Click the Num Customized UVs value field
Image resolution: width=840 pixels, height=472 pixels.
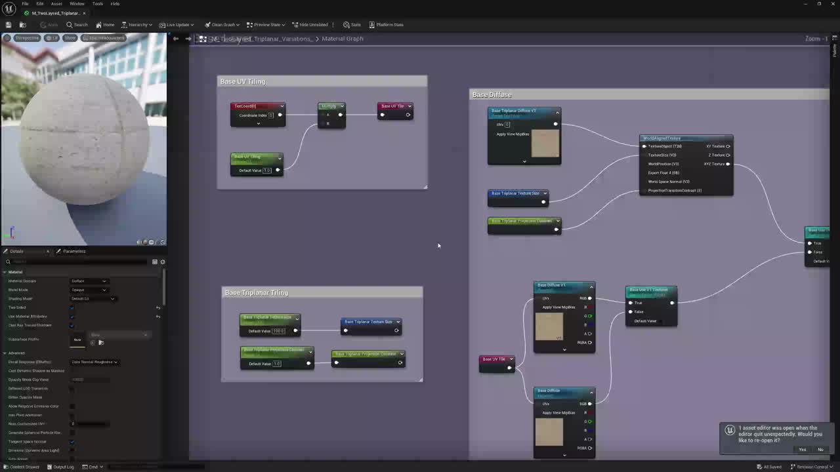click(x=90, y=423)
